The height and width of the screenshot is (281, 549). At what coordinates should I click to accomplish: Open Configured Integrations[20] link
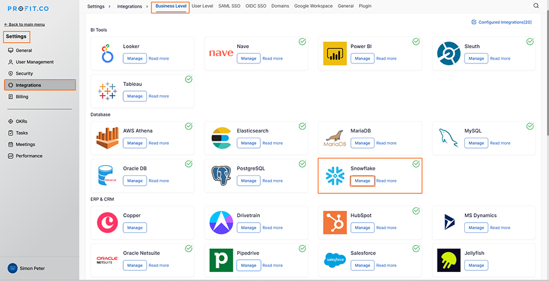pyautogui.click(x=502, y=22)
